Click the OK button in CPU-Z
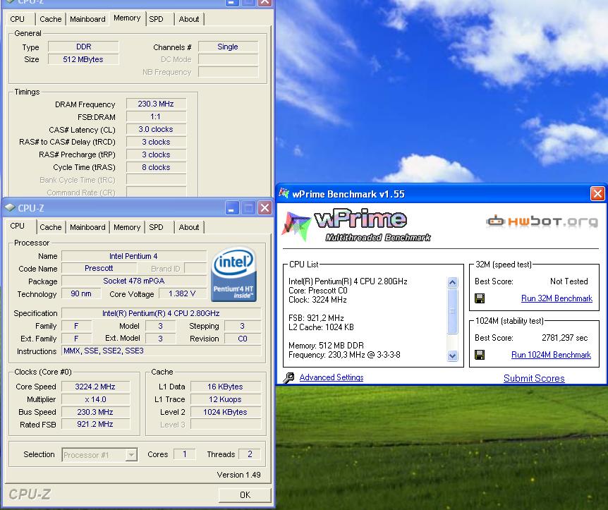 click(x=245, y=495)
